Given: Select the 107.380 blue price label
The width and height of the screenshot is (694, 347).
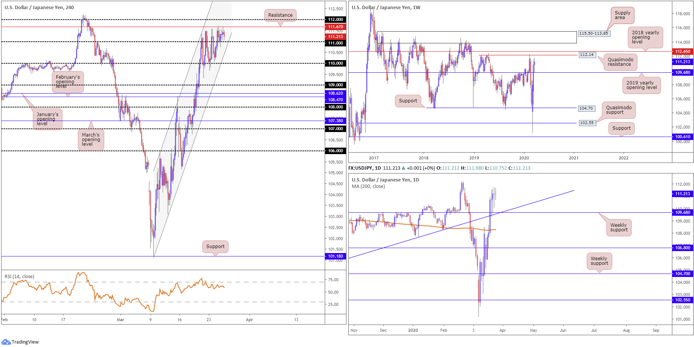Looking at the screenshot, I should 335,121.
